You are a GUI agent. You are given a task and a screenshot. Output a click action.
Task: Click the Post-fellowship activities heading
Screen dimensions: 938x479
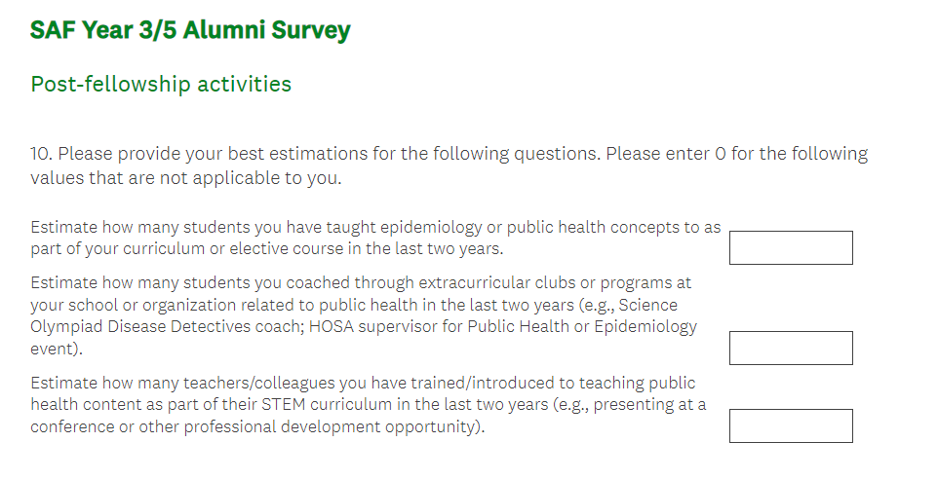click(x=161, y=84)
